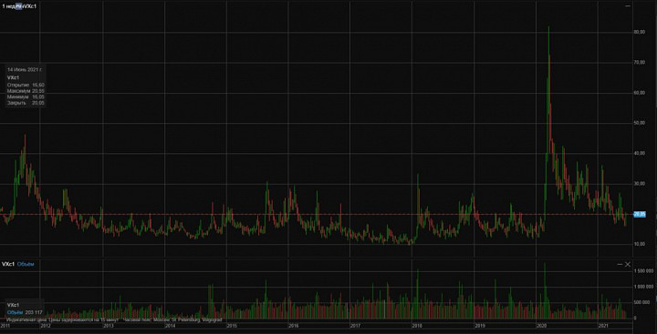Screen dimensions: 657x334
Task: Click the 2016 year label on time axis
Action: pyautogui.click(x=293, y=325)
